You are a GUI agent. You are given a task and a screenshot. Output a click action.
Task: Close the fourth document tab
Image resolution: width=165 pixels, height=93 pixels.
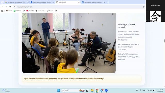tap(104, 2)
